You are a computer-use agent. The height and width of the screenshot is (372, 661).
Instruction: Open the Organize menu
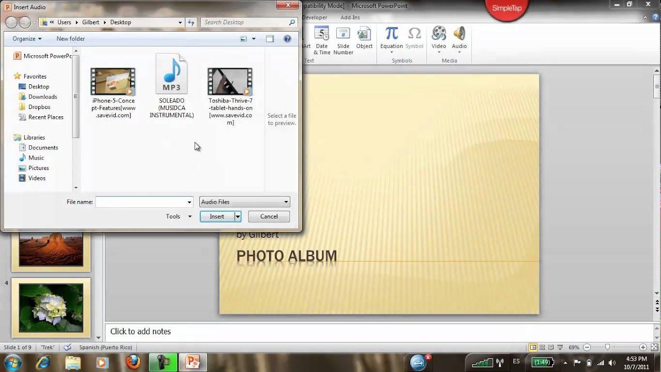coord(27,39)
